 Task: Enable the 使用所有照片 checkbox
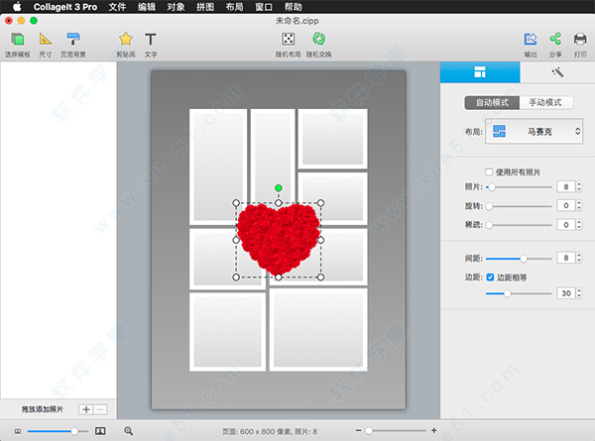tap(489, 172)
